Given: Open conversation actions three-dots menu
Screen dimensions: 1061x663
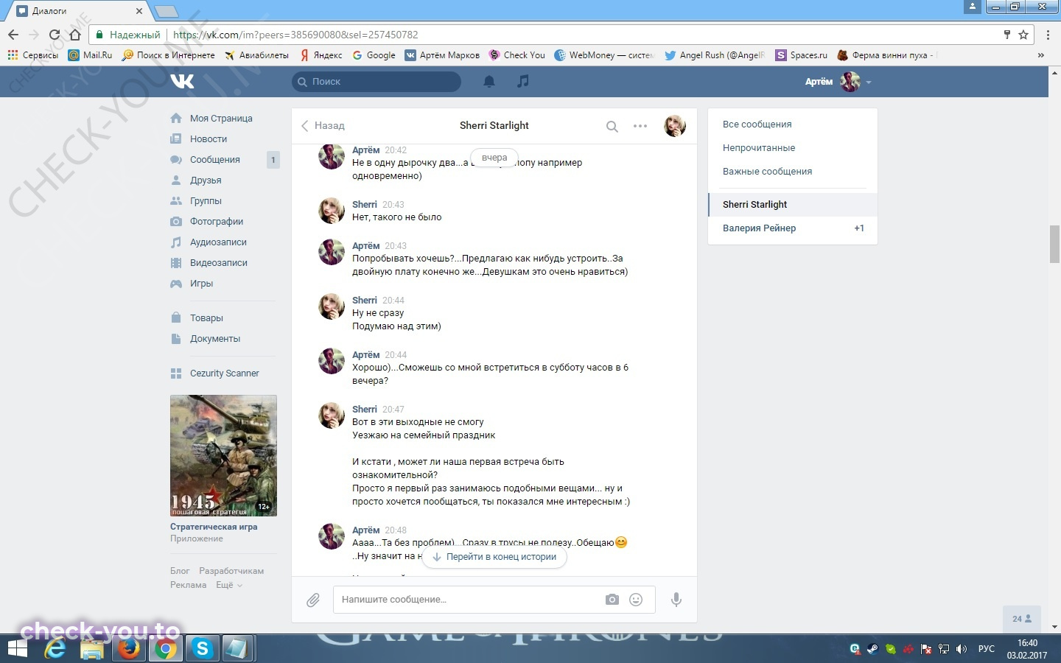Looking at the screenshot, I should 640,126.
